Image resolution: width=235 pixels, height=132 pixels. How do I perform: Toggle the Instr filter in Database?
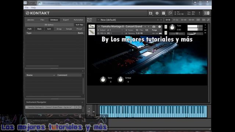[x=49, y=29]
